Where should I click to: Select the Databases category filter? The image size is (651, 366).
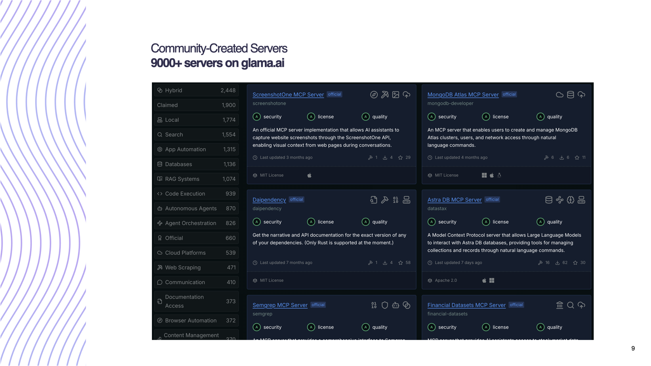tap(196, 164)
